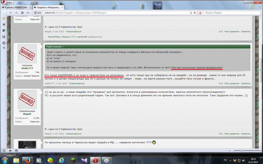Open the #30 post permalink
263x164 pixels.
(221, 134)
